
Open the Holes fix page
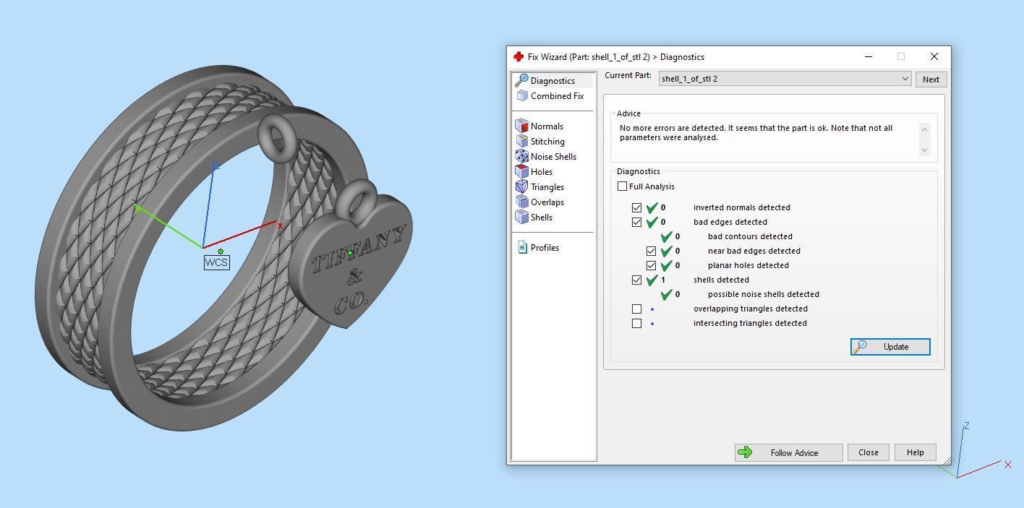(542, 171)
